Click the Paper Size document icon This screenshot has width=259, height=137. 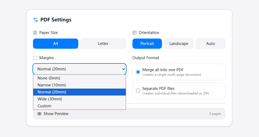(35, 33)
